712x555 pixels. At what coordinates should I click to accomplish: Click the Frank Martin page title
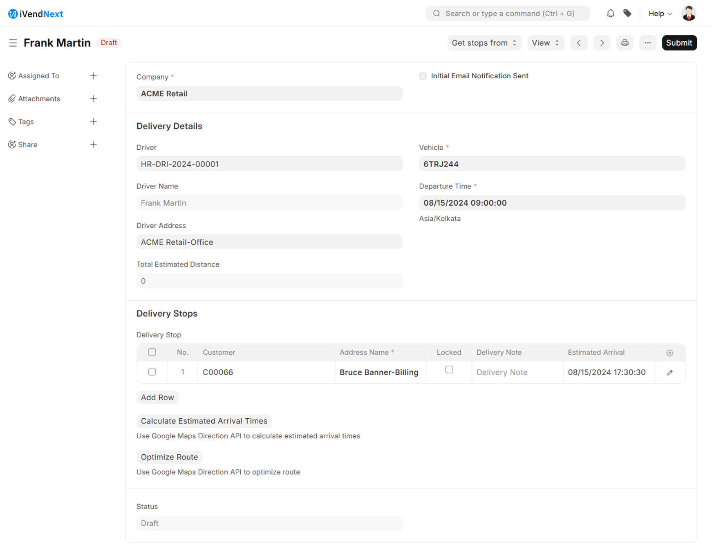(x=57, y=43)
